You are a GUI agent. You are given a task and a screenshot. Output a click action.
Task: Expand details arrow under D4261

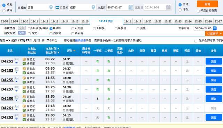coord(16,110)
